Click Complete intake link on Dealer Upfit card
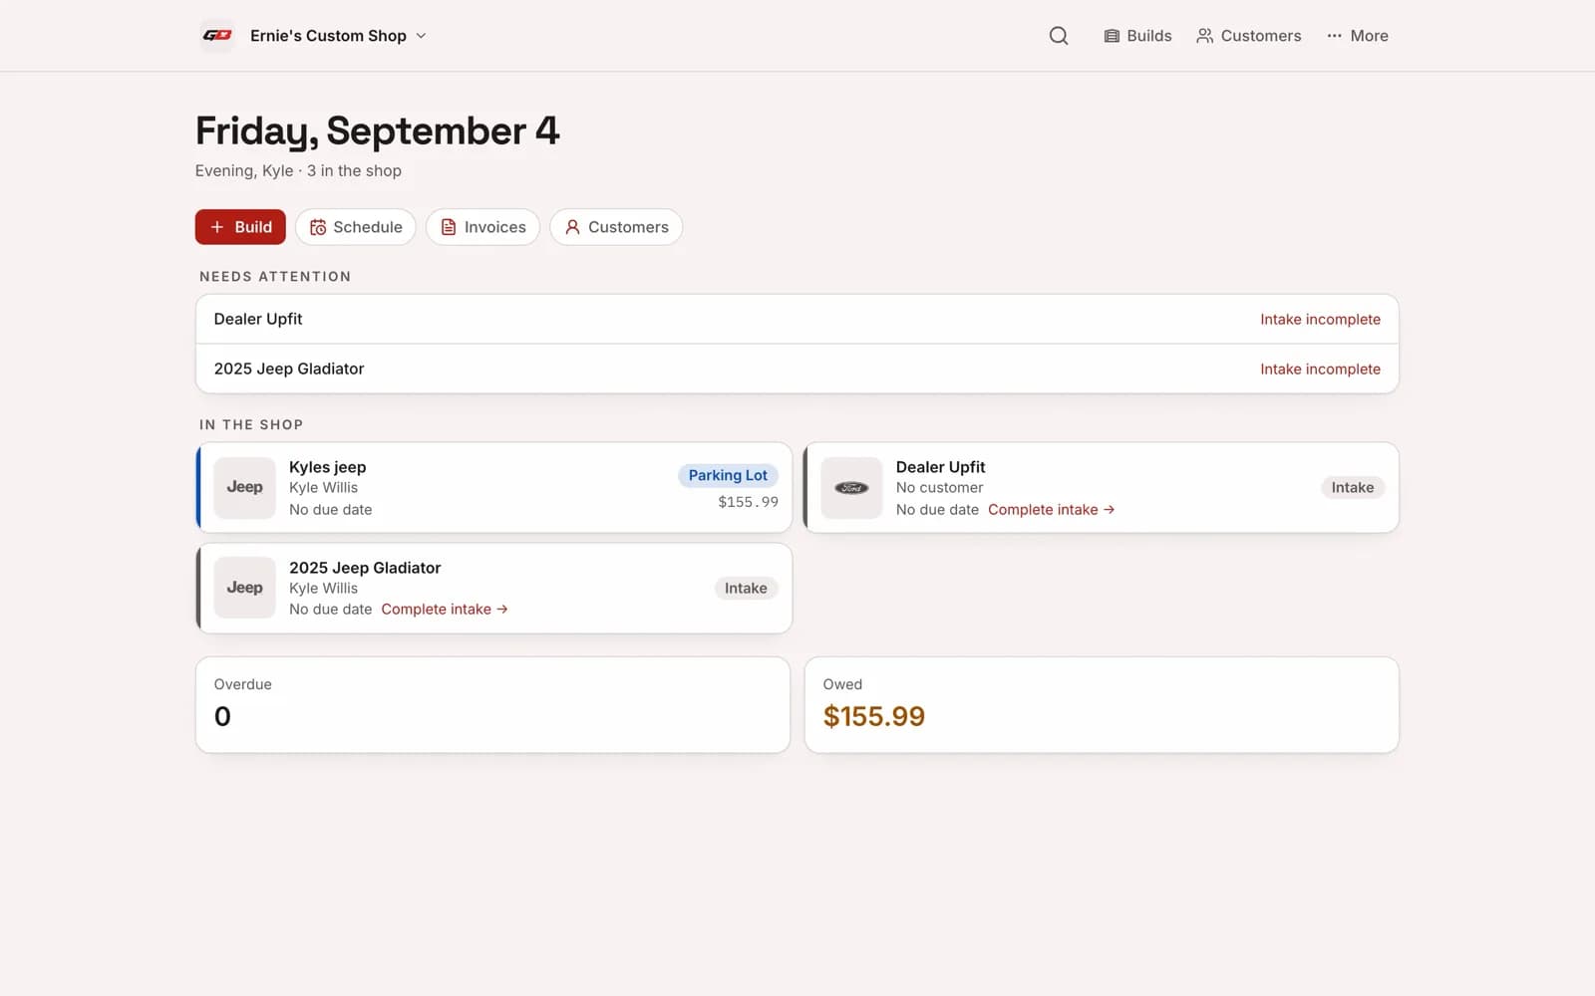Viewport: 1595px width, 996px height. coord(1051,510)
